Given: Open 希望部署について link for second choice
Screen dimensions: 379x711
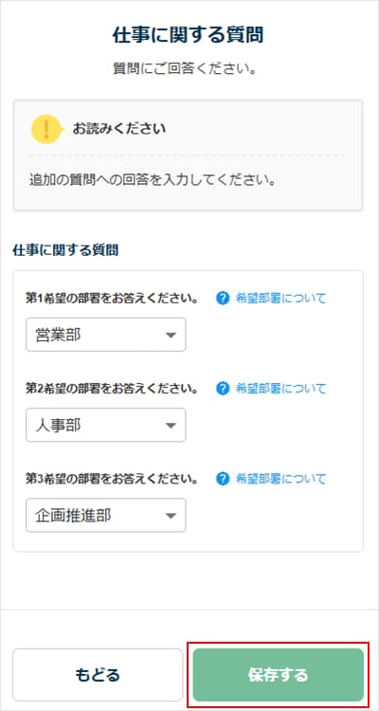Looking at the screenshot, I should click(x=280, y=389).
